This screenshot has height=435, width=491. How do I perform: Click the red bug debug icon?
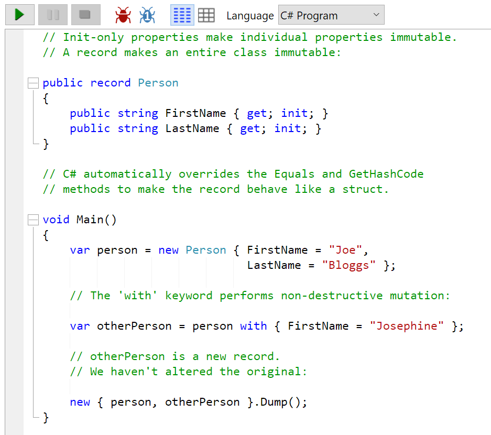coord(123,15)
